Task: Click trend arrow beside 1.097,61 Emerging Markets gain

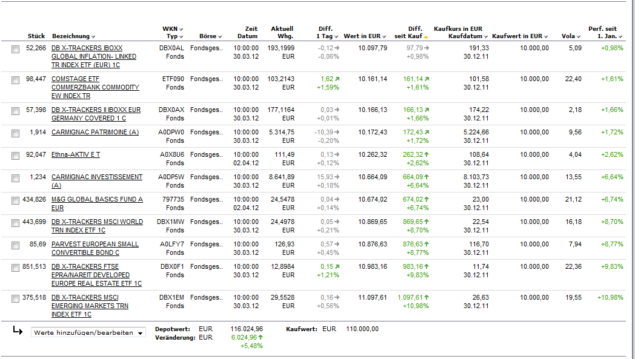Action: 427,297
